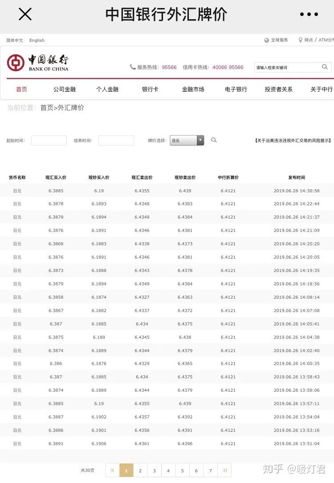The height and width of the screenshot is (483, 334).
Task: Click timestamp 2019.06.26 14:00:35
Action: tap(297, 364)
